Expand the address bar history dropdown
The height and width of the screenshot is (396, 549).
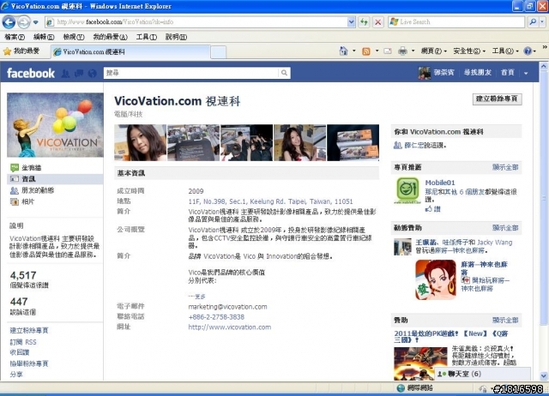coord(351,22)
